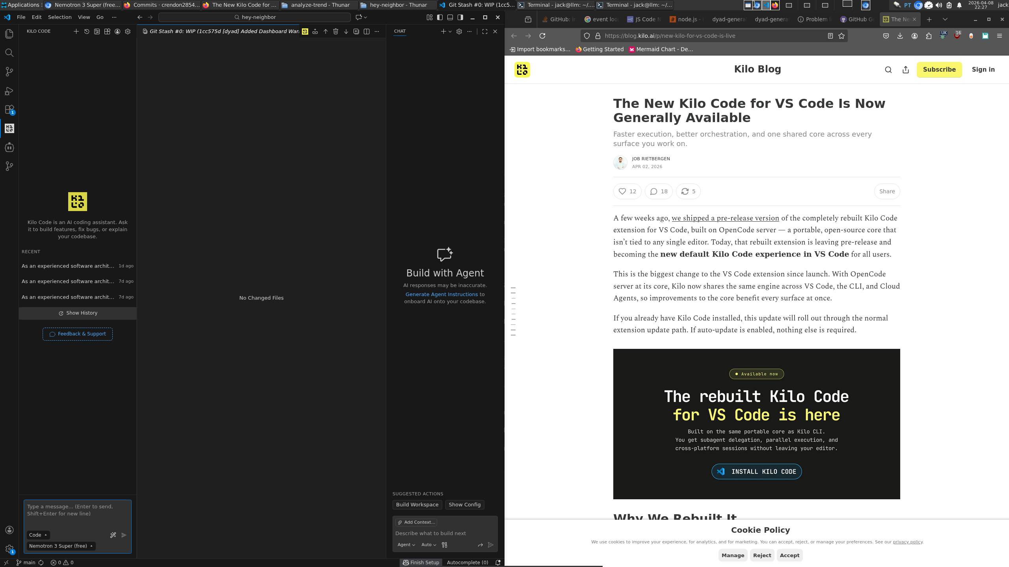Open Firefox extensions puzzle icon
Screen dimensions: 1009x567
pos(929,36)
